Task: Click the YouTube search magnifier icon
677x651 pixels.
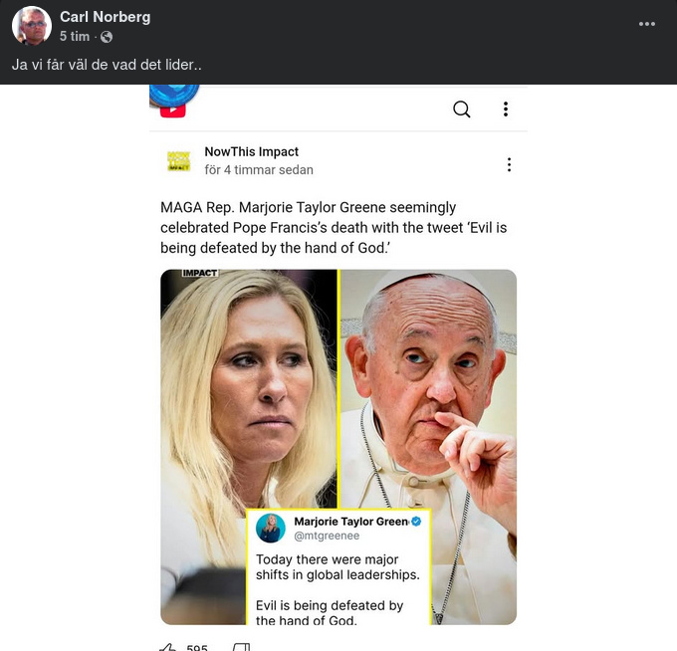Action: pos(462,109)
